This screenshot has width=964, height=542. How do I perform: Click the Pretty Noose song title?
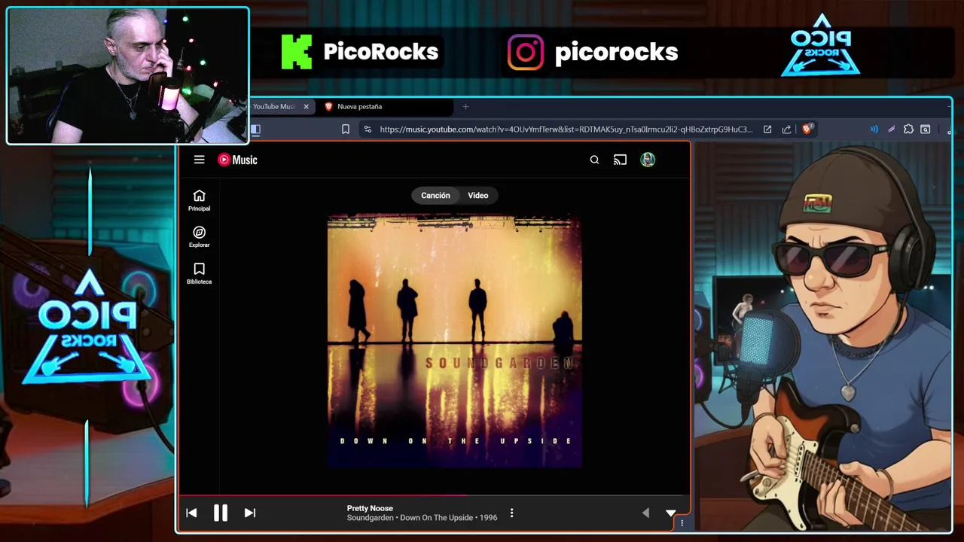370,508
